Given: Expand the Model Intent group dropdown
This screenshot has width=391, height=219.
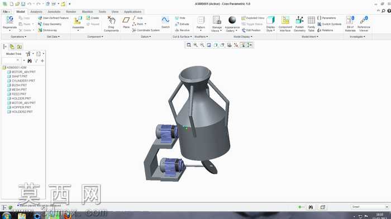Looking at the screenshot, I should 310,37.
